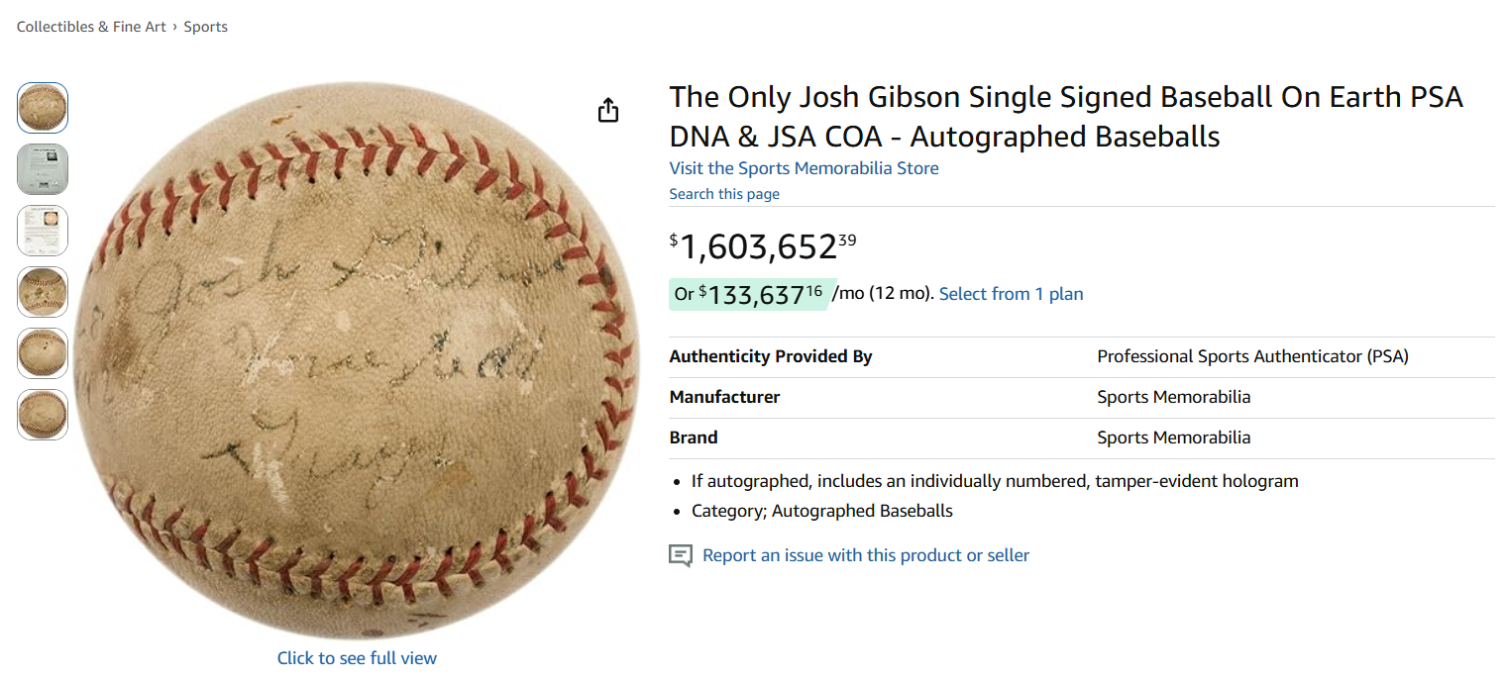Visit the Sports Memorabilia Store
Image resolution: width=1505 pixels, height=681 pixels.
(803, 168)
